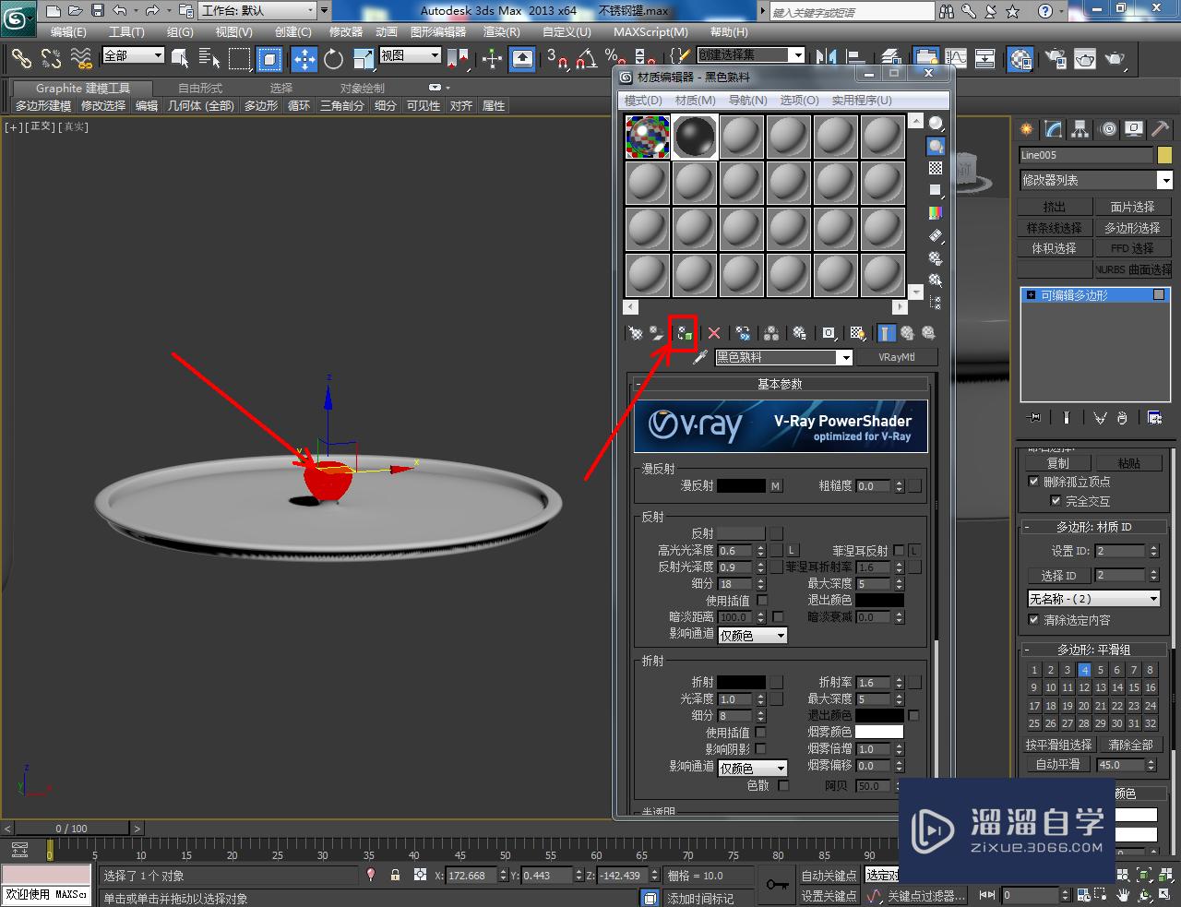The height and width of the screenshot is (907, 1181).
Task: Click Assign Material to Selection icon
Action: tap(684, 333)
